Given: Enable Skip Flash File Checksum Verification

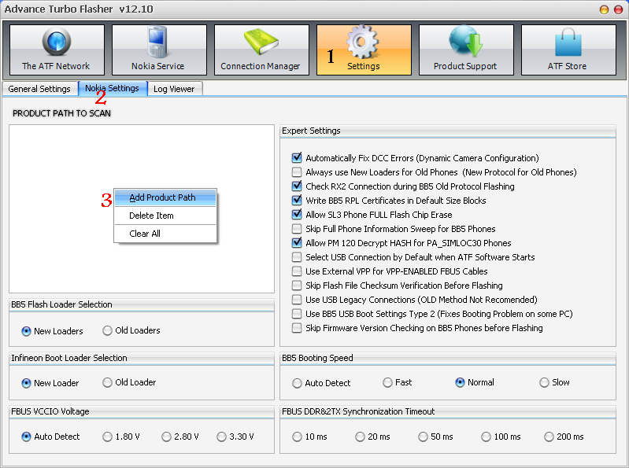Looking at the screenshot, I should pos(297,286).
